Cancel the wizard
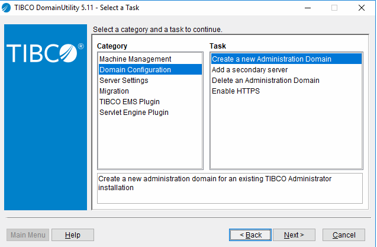 pyautogui.click(x=344, y=235)
